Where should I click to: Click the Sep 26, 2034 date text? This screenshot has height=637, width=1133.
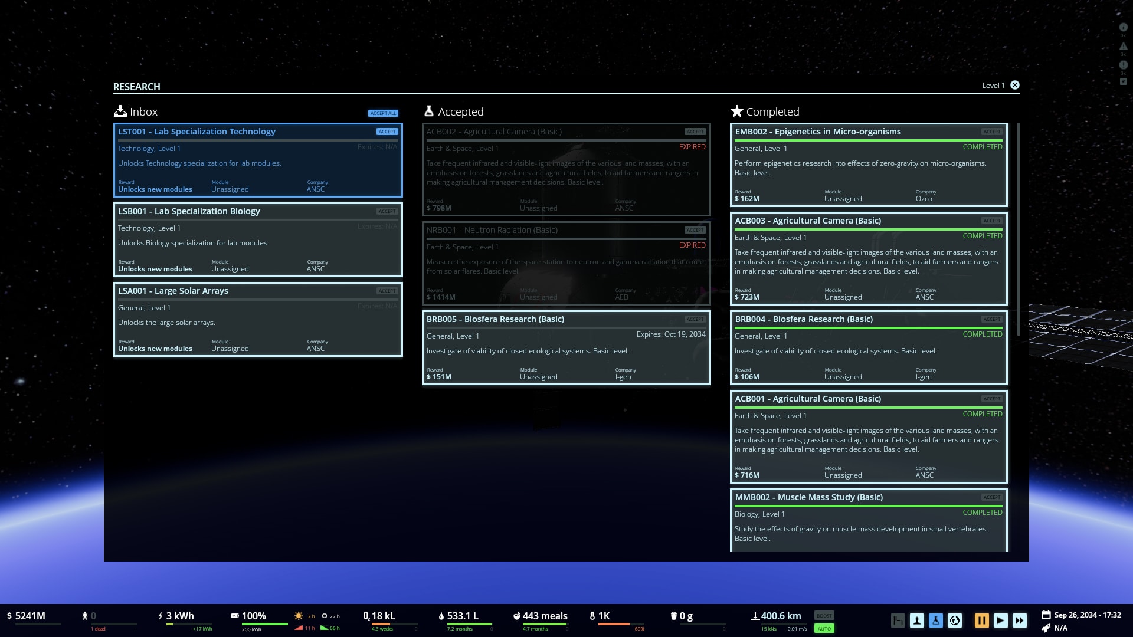[x=1088, y=615]
